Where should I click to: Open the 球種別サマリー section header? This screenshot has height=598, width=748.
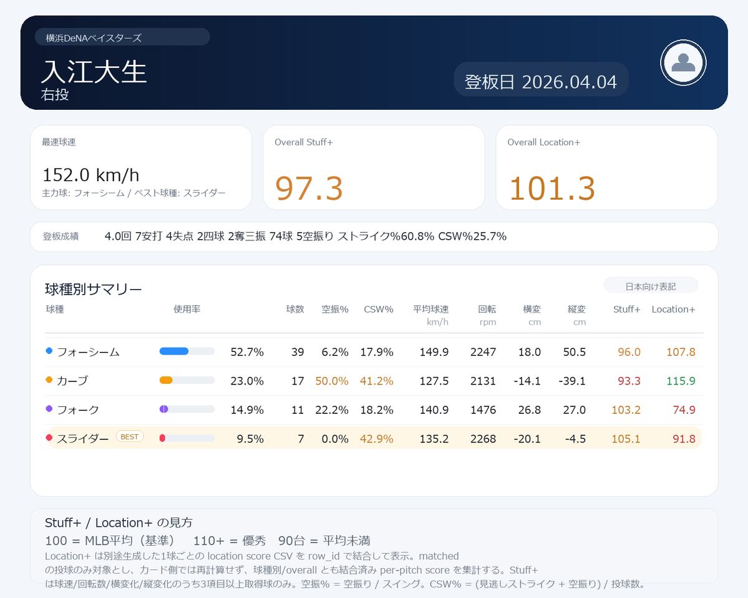coord(94,289)
